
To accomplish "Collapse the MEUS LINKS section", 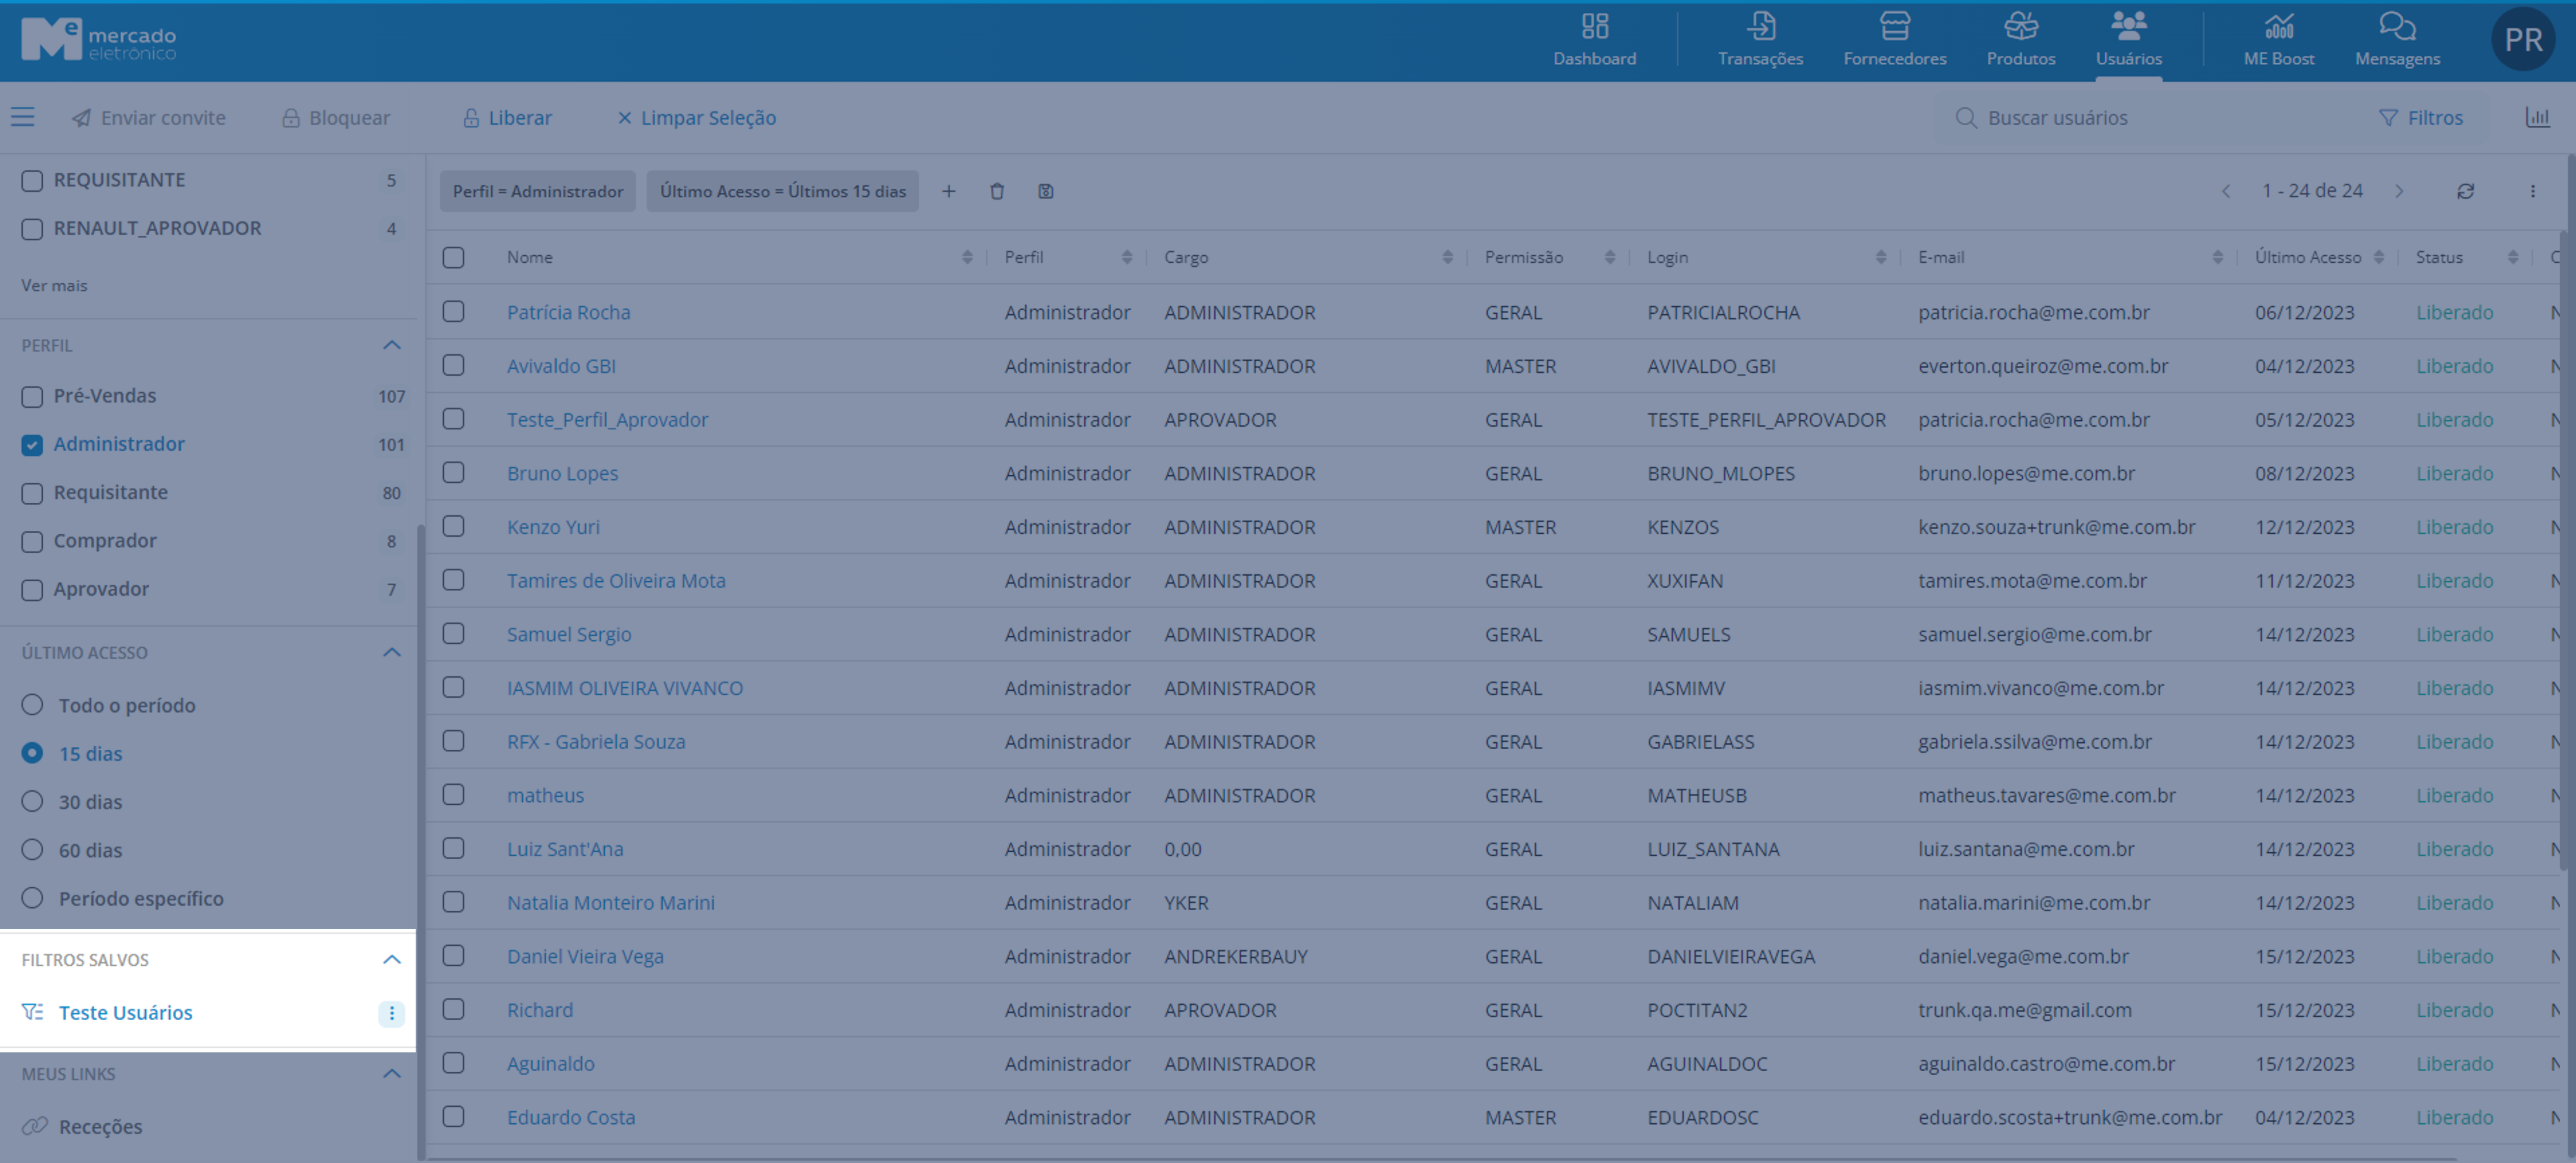I will pyautogui.click(x=391, y=1073).
